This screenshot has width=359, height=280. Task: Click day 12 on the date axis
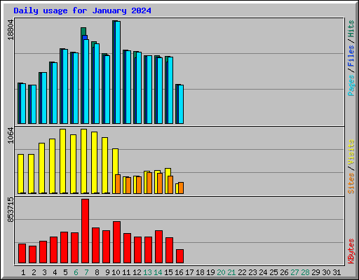(137, 272)
